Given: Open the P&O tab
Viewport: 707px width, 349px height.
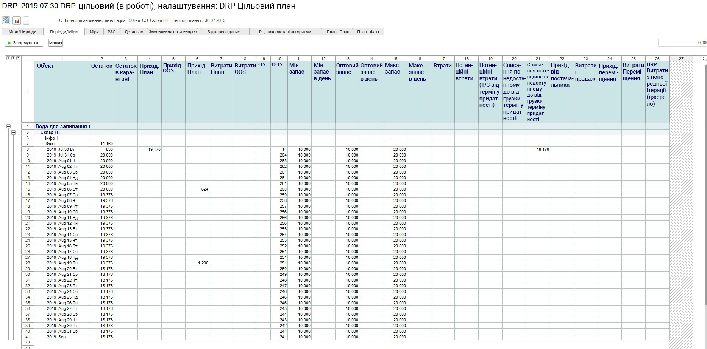Looking at the screenshot, I should (112, 32).
